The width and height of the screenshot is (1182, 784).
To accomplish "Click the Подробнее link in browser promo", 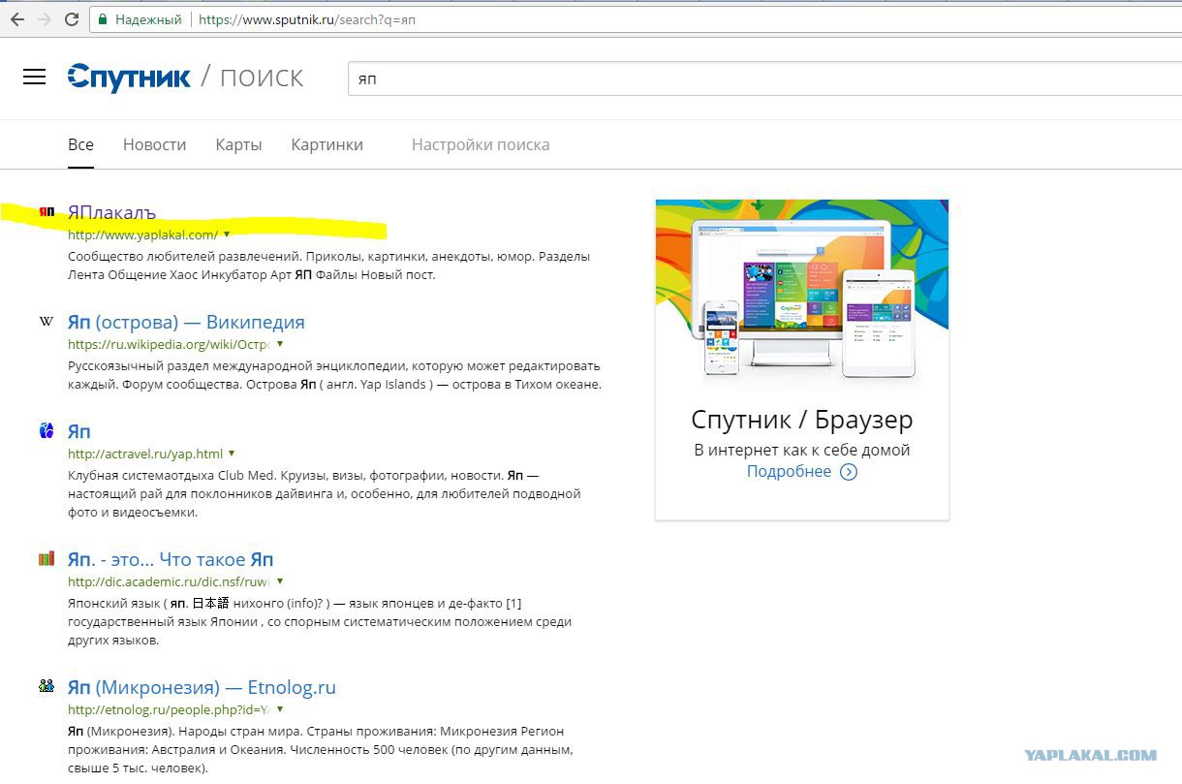I will click(x=789, y=472).
